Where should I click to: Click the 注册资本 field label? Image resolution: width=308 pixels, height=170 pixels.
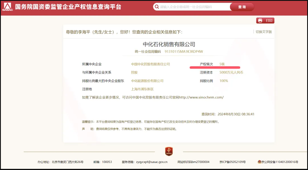[206, 72]
